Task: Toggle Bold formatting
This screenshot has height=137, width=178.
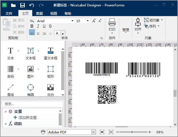Action: 32,26
